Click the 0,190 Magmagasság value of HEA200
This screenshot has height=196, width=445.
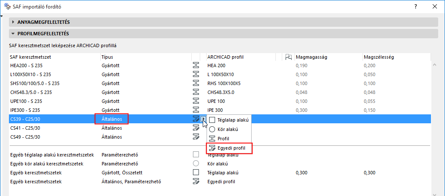click(x=302, y=65)
